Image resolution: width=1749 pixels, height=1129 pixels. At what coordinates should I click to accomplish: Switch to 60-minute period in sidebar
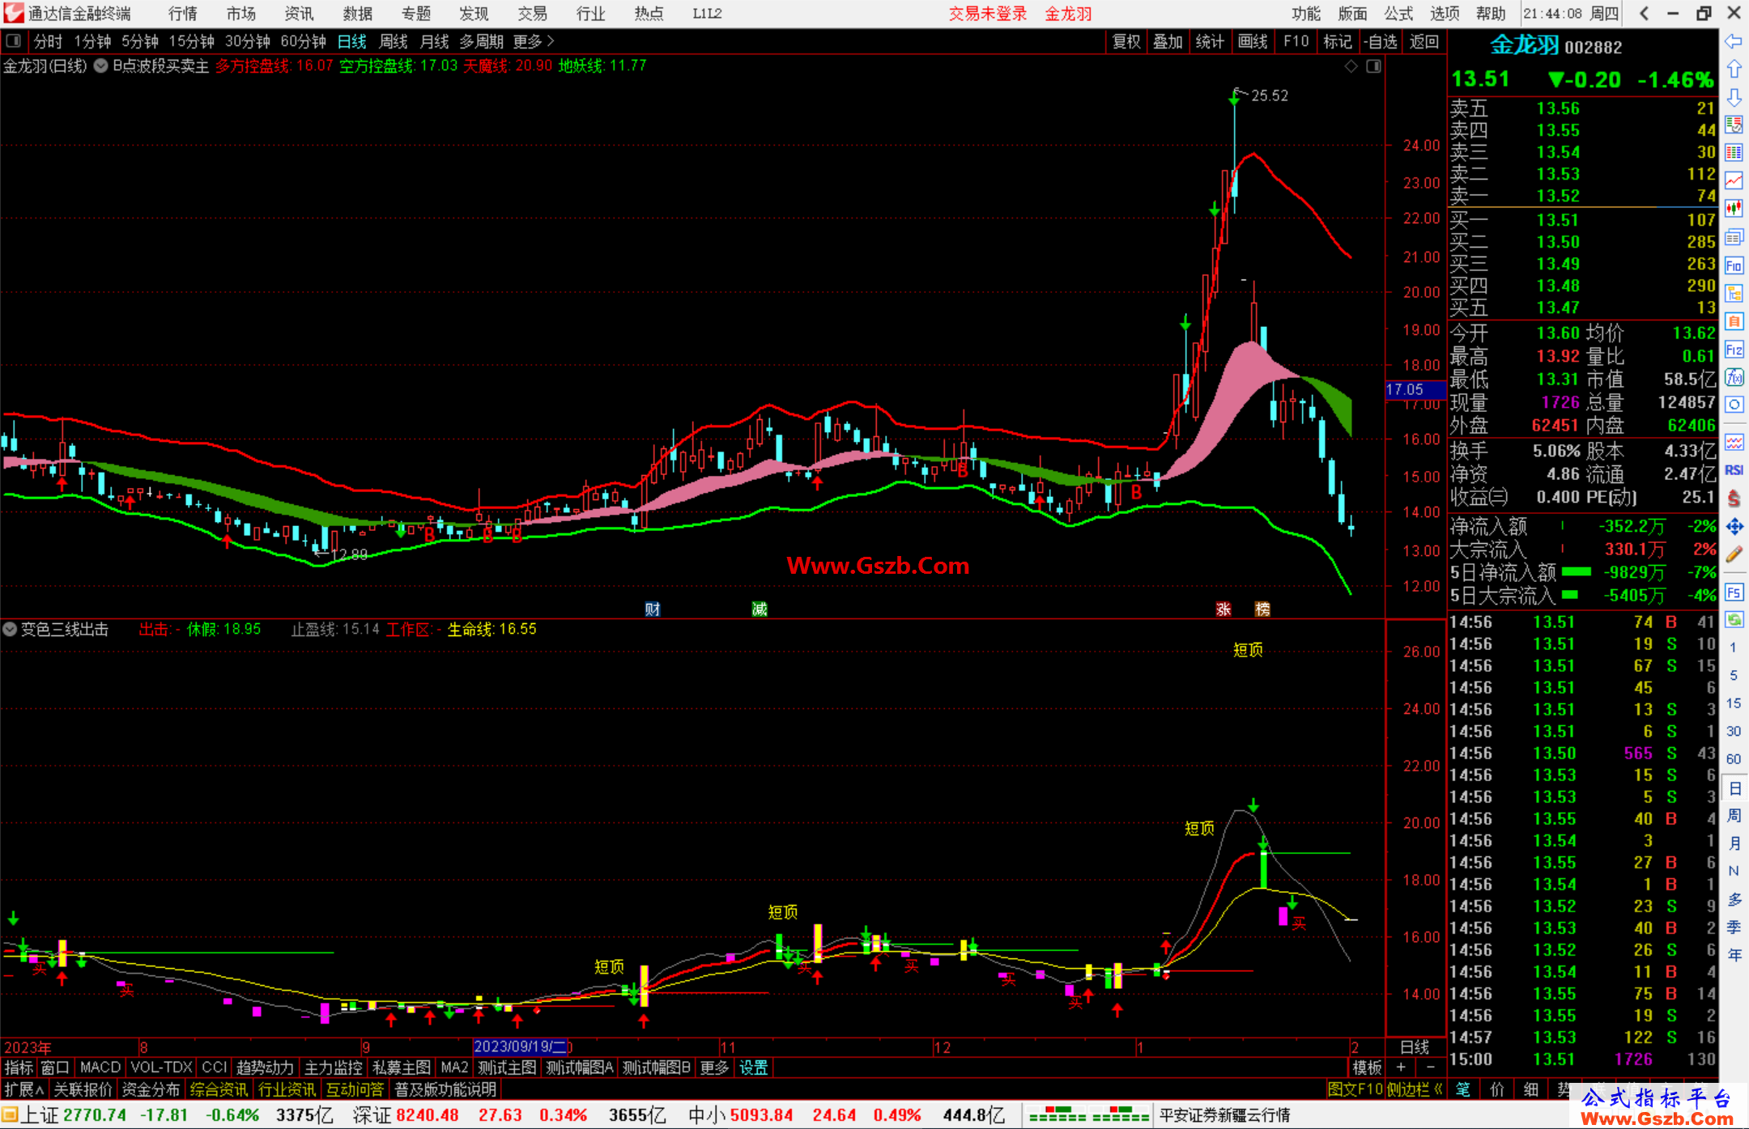pos(1734,759)
